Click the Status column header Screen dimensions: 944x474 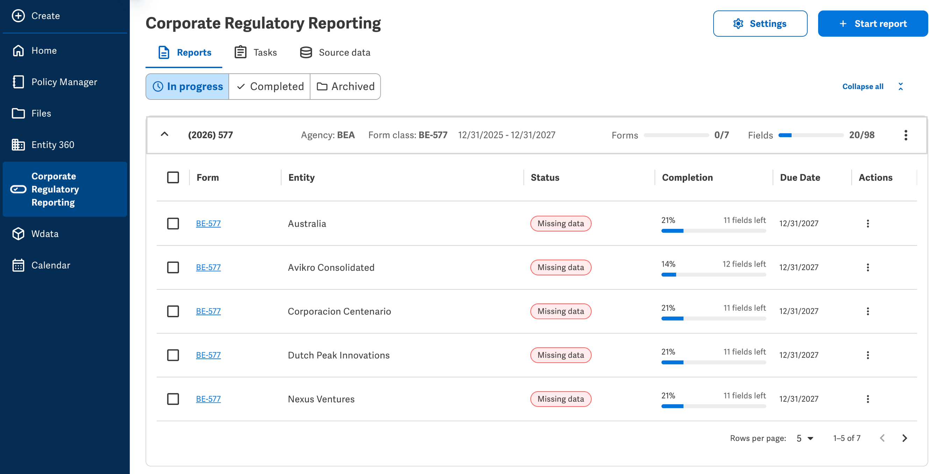(x=545, y=177)
